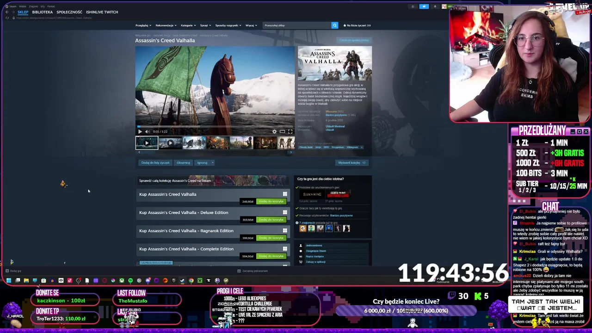Open the Assassin's Creed collection banner
592x333 pixels.
pos(213,180)
